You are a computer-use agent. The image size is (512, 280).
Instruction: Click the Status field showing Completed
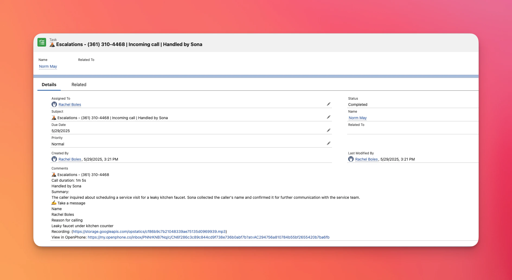pos(358,105)
